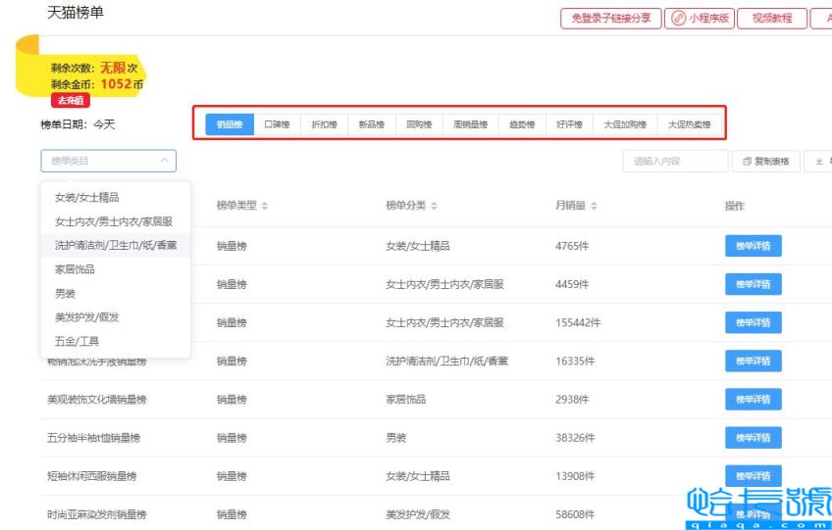
Task: Choose 洗护清洁剂/卫生巾/纸/香薰 from category list
Action: [115, 245]
